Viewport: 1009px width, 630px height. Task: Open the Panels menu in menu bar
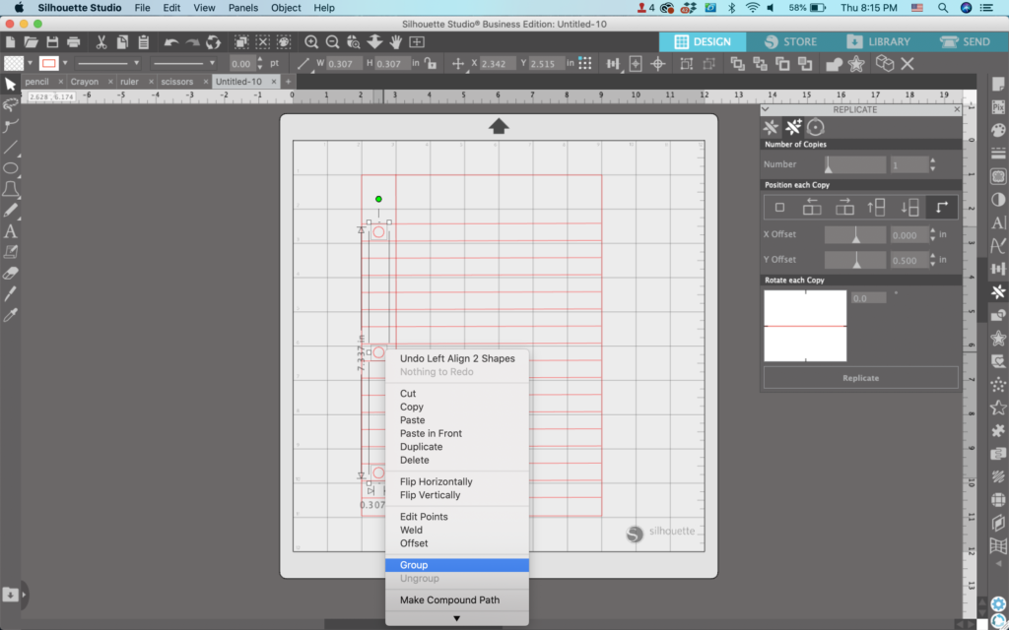click(x=242, y=8)
